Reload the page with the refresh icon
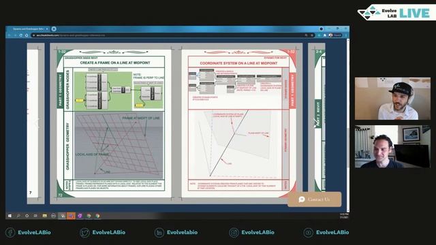Screen dimensions: 436x245 click(x=21, y=35)
